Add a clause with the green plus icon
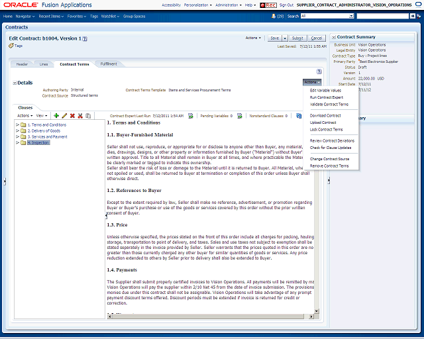This screenshot has width=424, height=339. point(56,116)
